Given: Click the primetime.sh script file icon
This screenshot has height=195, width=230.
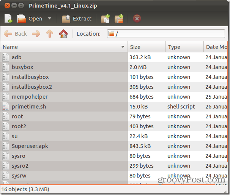Looking at the screenshot, I should [6, 107].
